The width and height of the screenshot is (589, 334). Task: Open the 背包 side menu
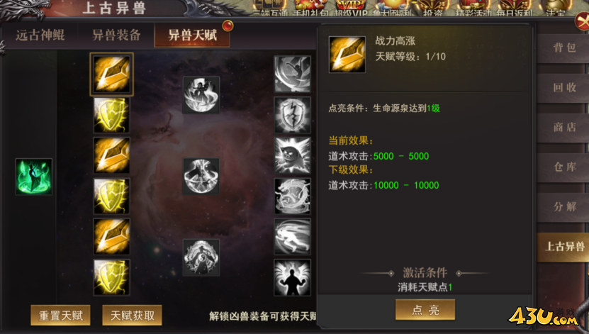click(564, 48)
